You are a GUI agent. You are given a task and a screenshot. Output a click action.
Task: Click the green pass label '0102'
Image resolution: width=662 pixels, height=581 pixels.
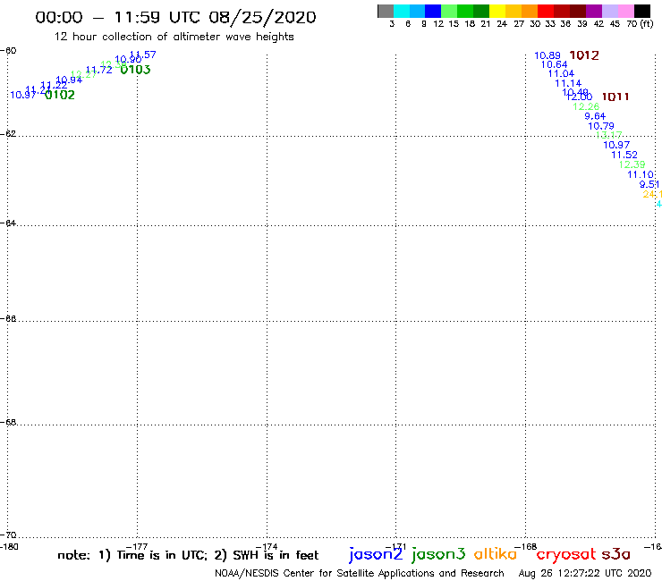pos(60,95)
